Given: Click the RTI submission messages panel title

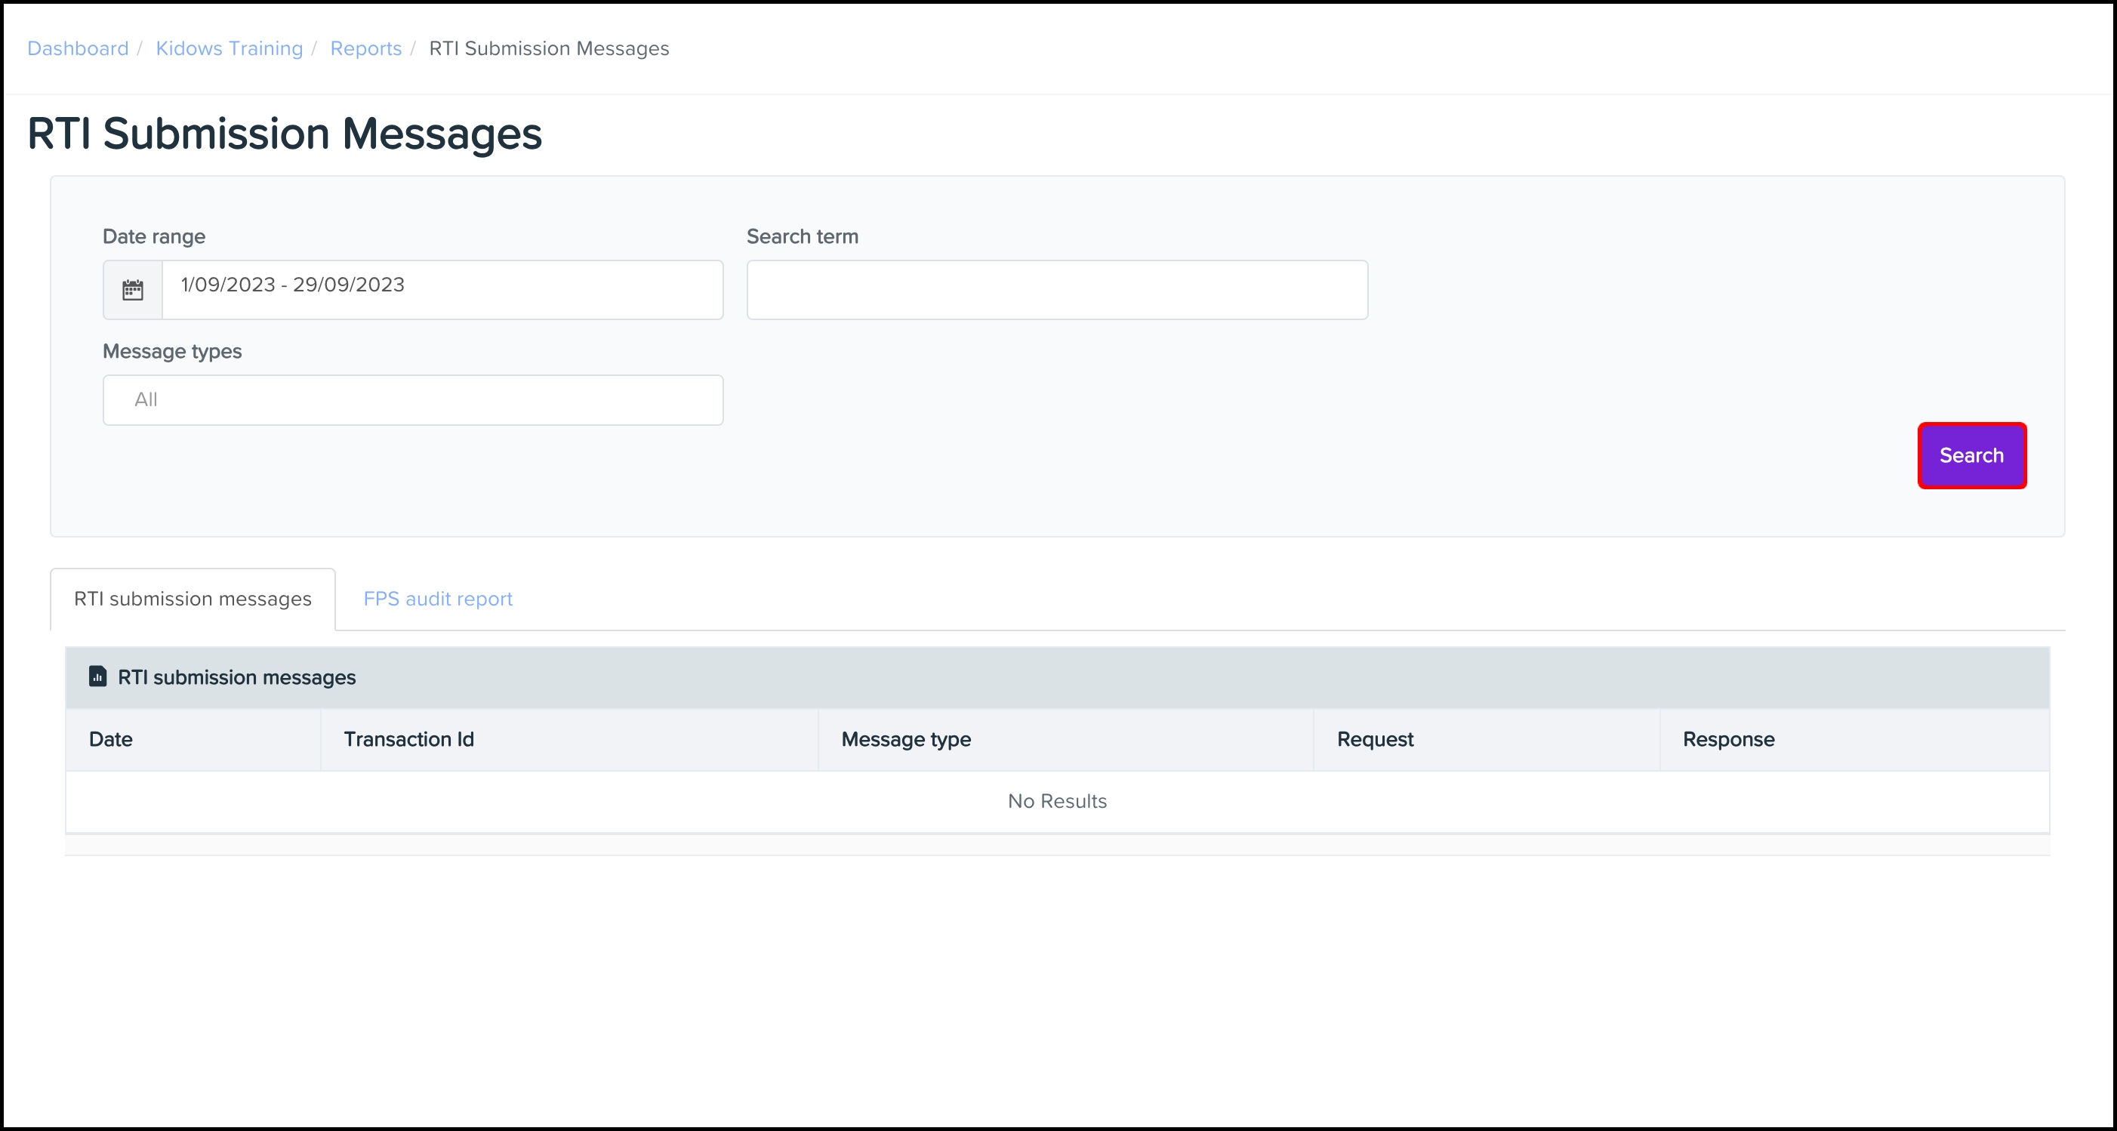Looking at the screenshot, I should pyautogui.click(x=236, y=677).
